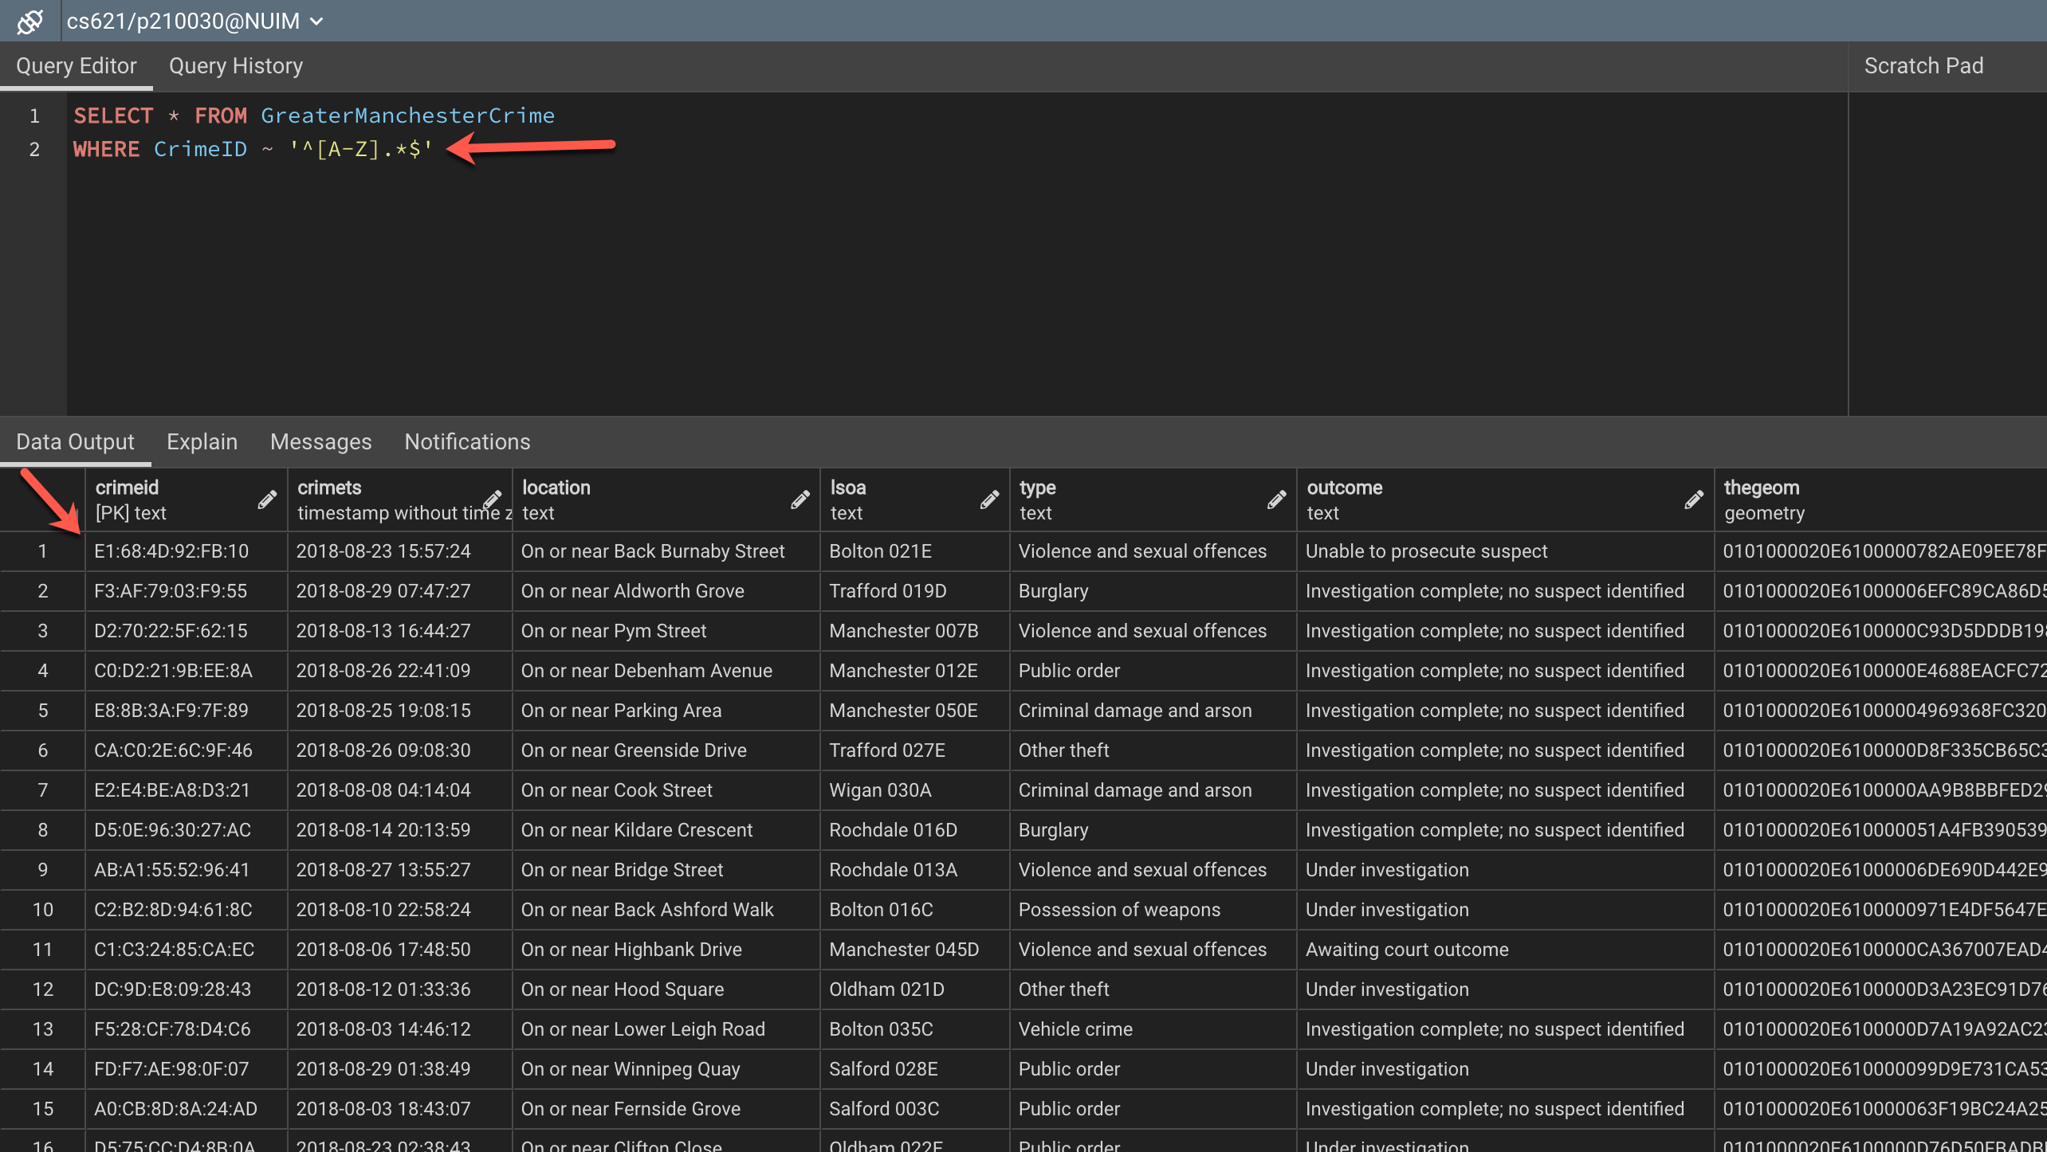
Task: Select the lsoa column edit pencil
Action: coord(990,500)
